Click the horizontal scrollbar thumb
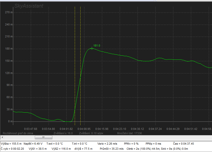The width and height of the screenshot is (212, 152). [x=43, y=137]
